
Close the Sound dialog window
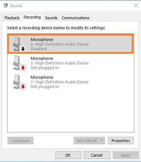pyautogui.click(x=136, y=5)
